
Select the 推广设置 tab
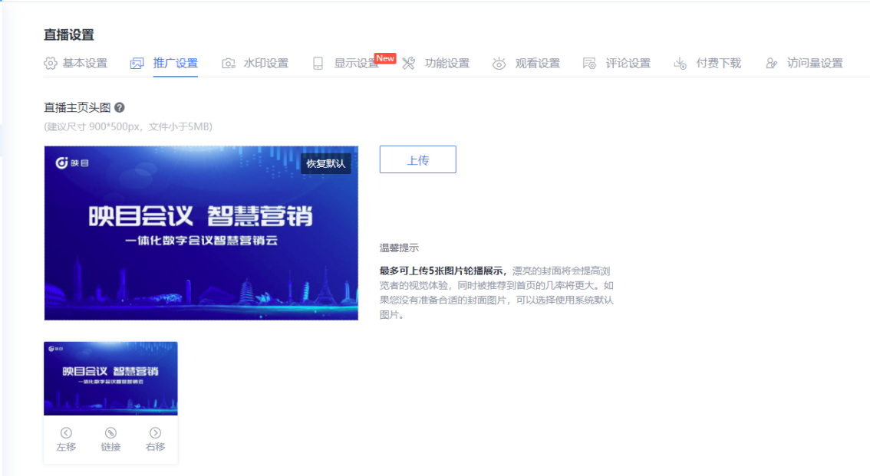pyautogui.click(x=176, y=63)
